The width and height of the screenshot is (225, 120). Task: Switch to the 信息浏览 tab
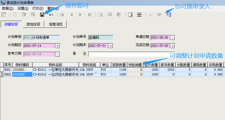coord(56,24)
